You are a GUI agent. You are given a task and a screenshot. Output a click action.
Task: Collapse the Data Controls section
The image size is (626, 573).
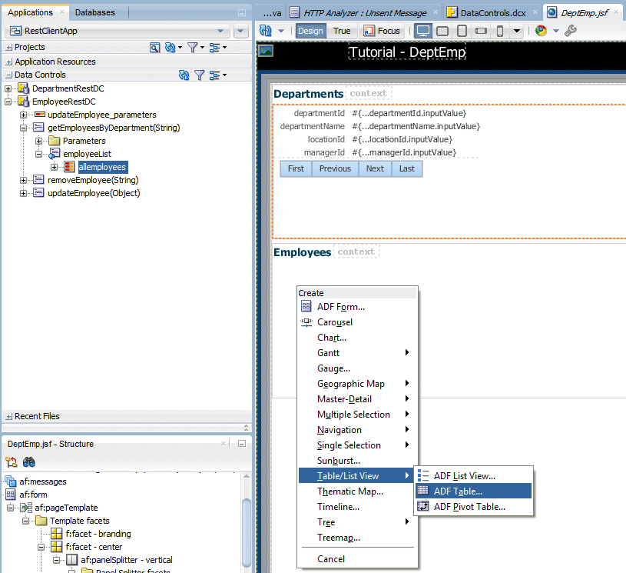[8, 75]
